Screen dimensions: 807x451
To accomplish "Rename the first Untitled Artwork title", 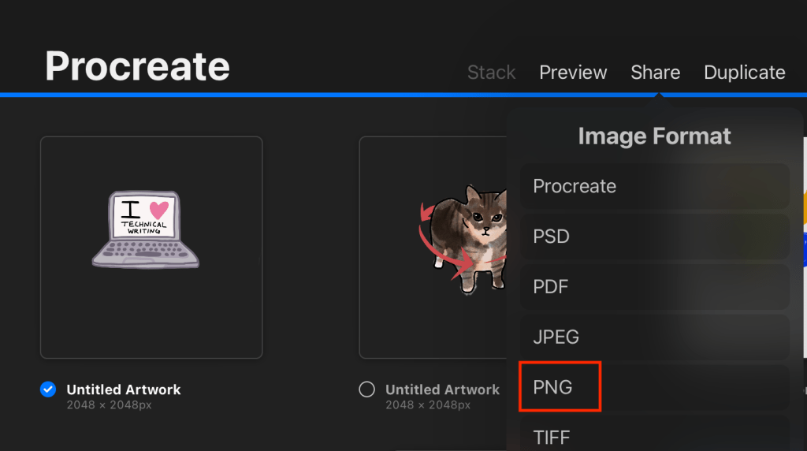I will [x=124, y=389].
